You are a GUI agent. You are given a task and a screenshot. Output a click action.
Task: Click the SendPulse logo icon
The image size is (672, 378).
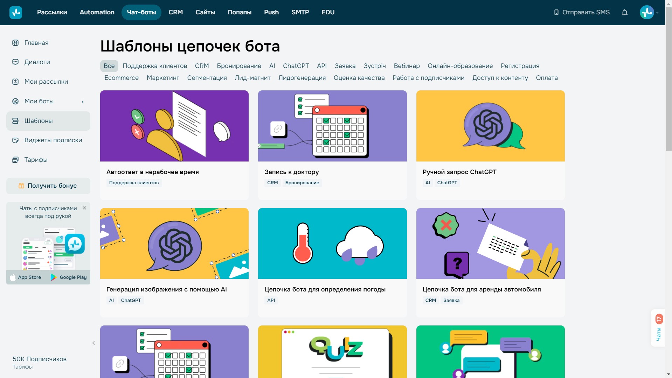click(x=16, y=13)
